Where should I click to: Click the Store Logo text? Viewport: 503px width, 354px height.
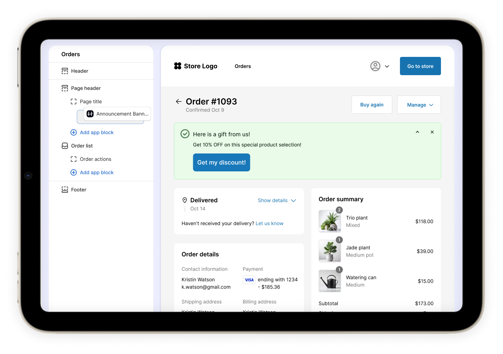pyautogui.click(x=200, y=66)
